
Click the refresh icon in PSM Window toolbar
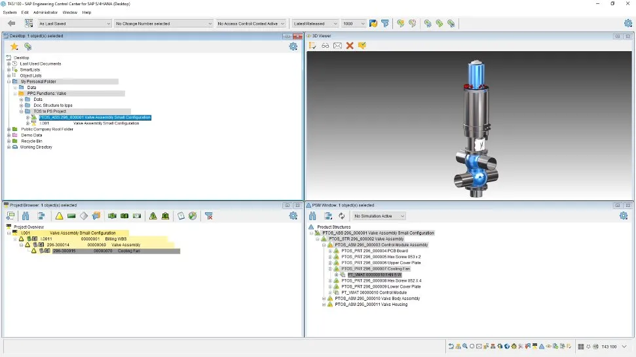click(x=341, y=216)
